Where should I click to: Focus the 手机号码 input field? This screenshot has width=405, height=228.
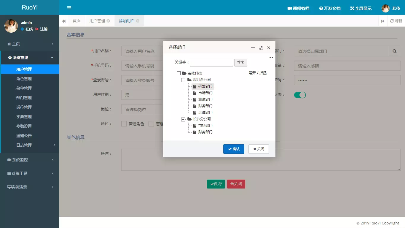click(x=142, y=66)
